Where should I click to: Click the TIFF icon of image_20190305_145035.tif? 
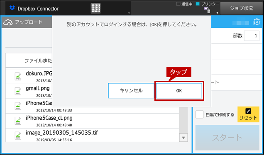[x=18, y=136]
